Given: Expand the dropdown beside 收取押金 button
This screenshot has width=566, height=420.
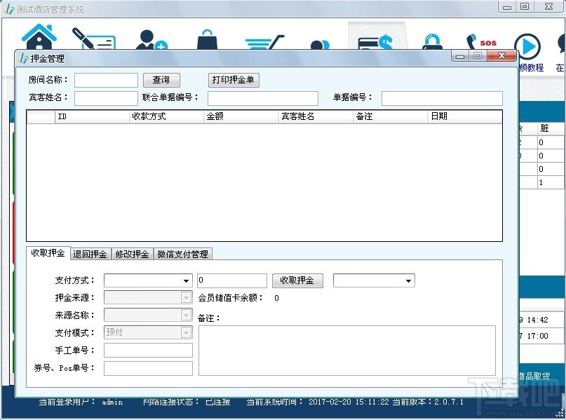Looking at the screenshot, I should pos(374,280).
